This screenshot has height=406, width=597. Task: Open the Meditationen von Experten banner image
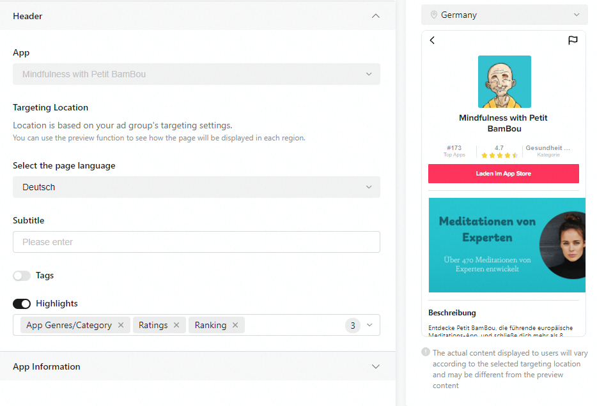[507, 245]
